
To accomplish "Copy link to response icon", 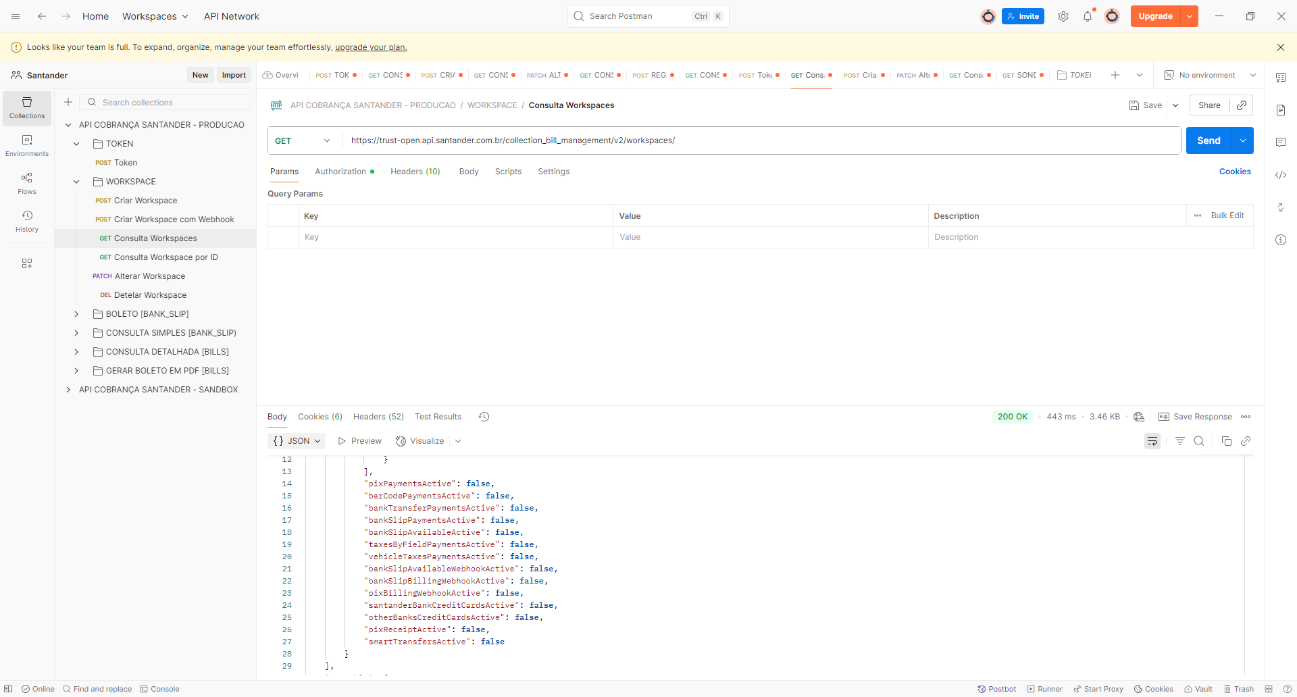I will 1246,441.
